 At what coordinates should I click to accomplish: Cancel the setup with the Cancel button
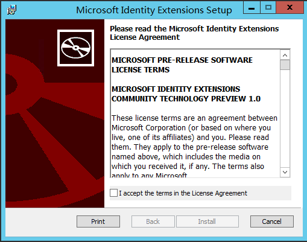(272, 221)
